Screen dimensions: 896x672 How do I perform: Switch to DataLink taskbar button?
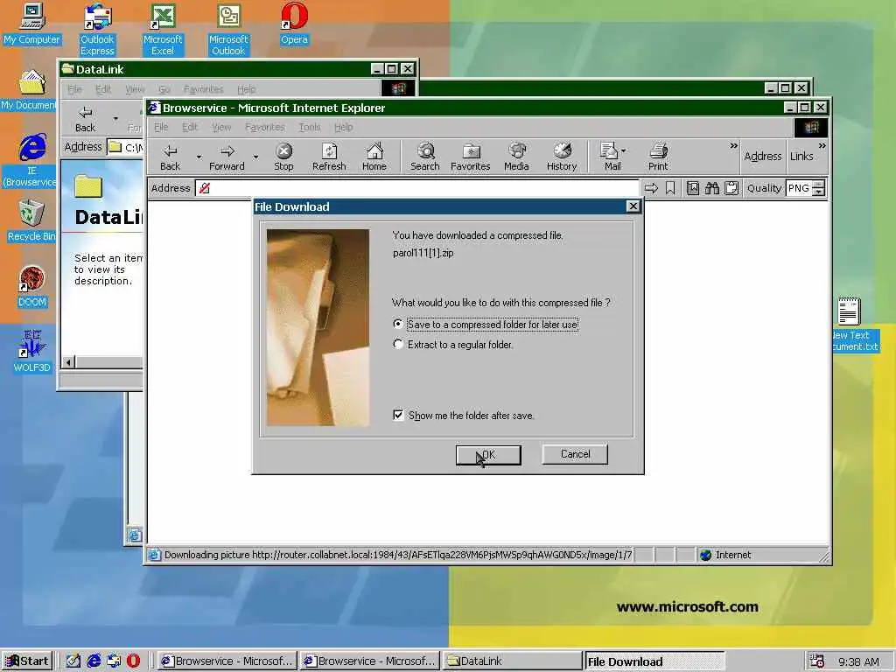pos(511,661)
